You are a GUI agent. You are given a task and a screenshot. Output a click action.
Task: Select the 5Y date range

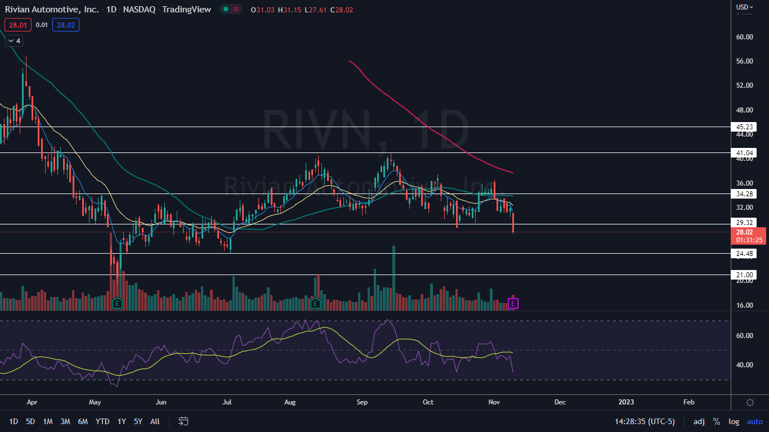click(138, 421)
